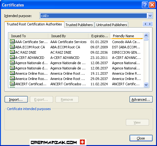Click the Import... button
Viewport: 157px width, 146px height.
[x=16, y=100]
